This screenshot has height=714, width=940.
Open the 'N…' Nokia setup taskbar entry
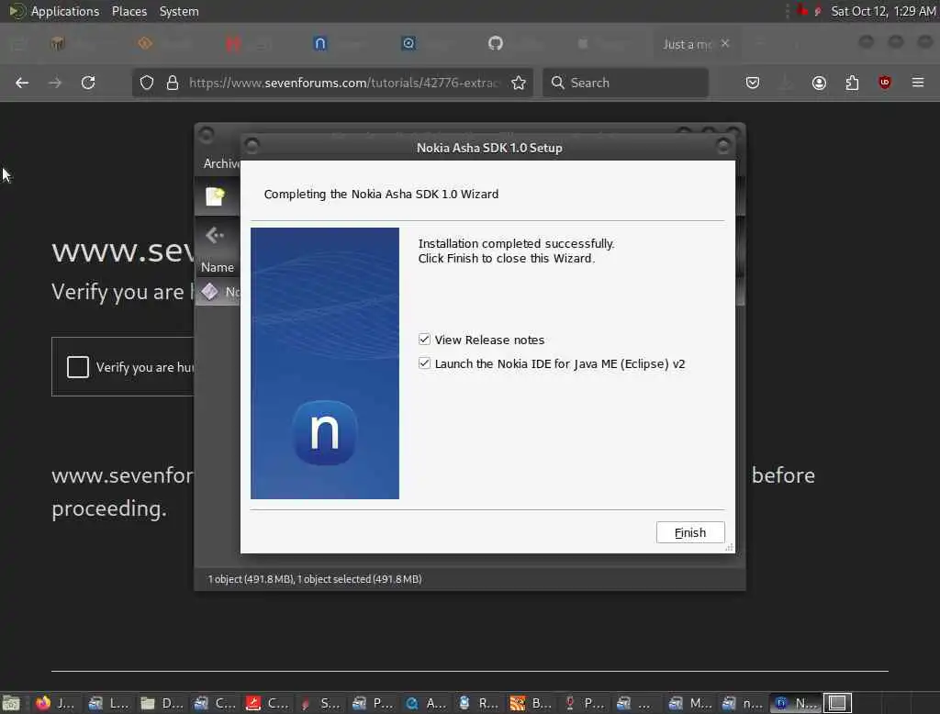tap(795, 703)
